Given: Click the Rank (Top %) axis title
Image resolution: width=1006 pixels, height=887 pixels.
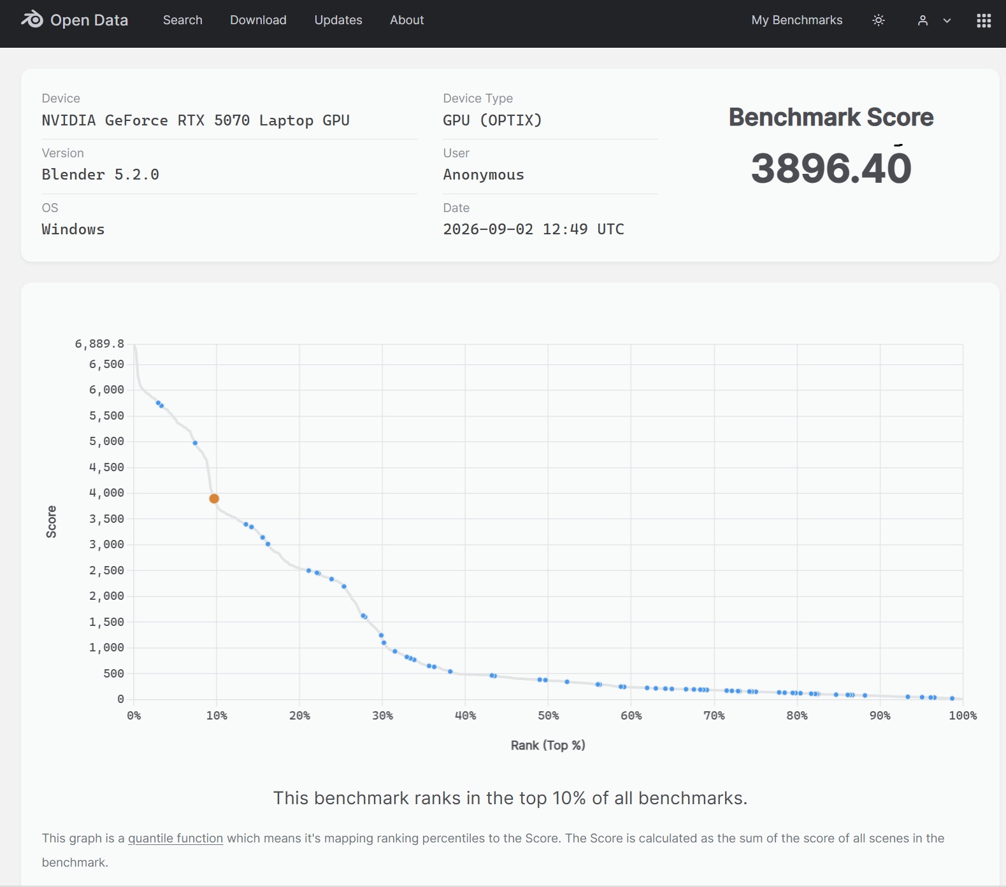Looking at the screenshot, I should pyautogui.click(x=548, y=745).
